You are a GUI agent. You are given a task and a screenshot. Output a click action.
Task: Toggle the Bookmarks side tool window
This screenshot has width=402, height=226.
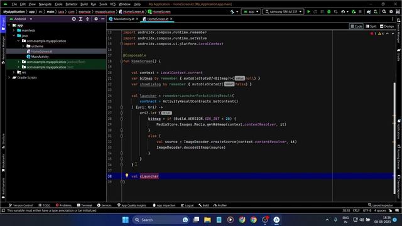pos(3,163)
